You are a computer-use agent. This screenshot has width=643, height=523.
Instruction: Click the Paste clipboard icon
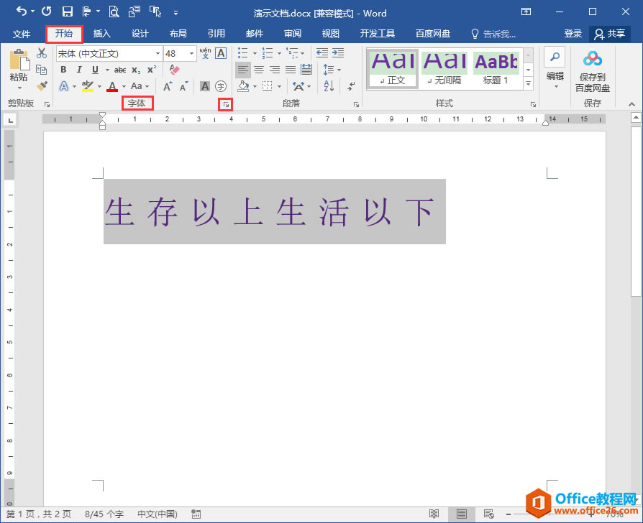pyautogui.click(x=19, y=60)
